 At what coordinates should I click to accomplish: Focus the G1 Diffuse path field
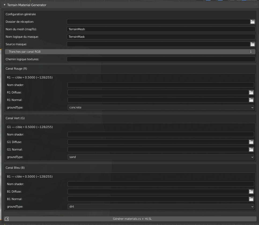coord(158,142)
